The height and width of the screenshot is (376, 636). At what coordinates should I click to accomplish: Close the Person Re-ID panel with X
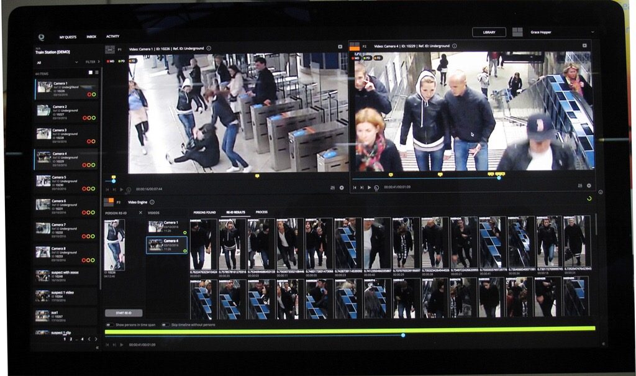pyautogui.click(x=140, y=213)
